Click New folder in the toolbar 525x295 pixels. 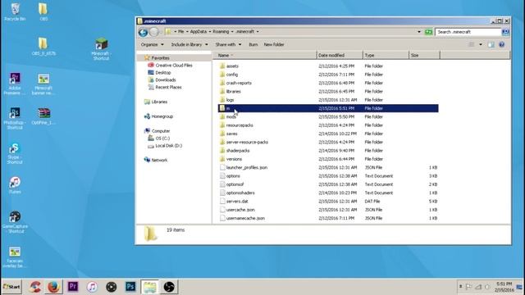point(274,44)
